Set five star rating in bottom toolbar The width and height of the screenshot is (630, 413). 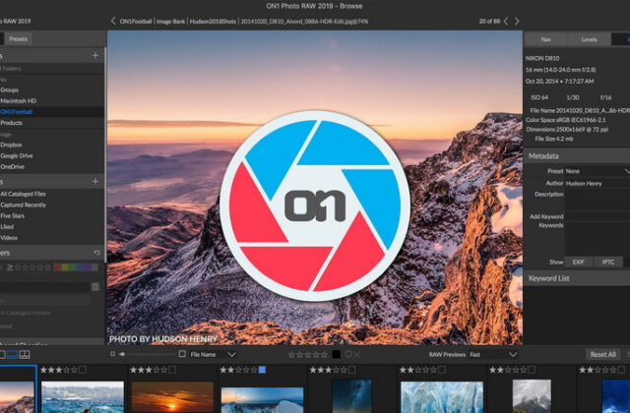325,355
